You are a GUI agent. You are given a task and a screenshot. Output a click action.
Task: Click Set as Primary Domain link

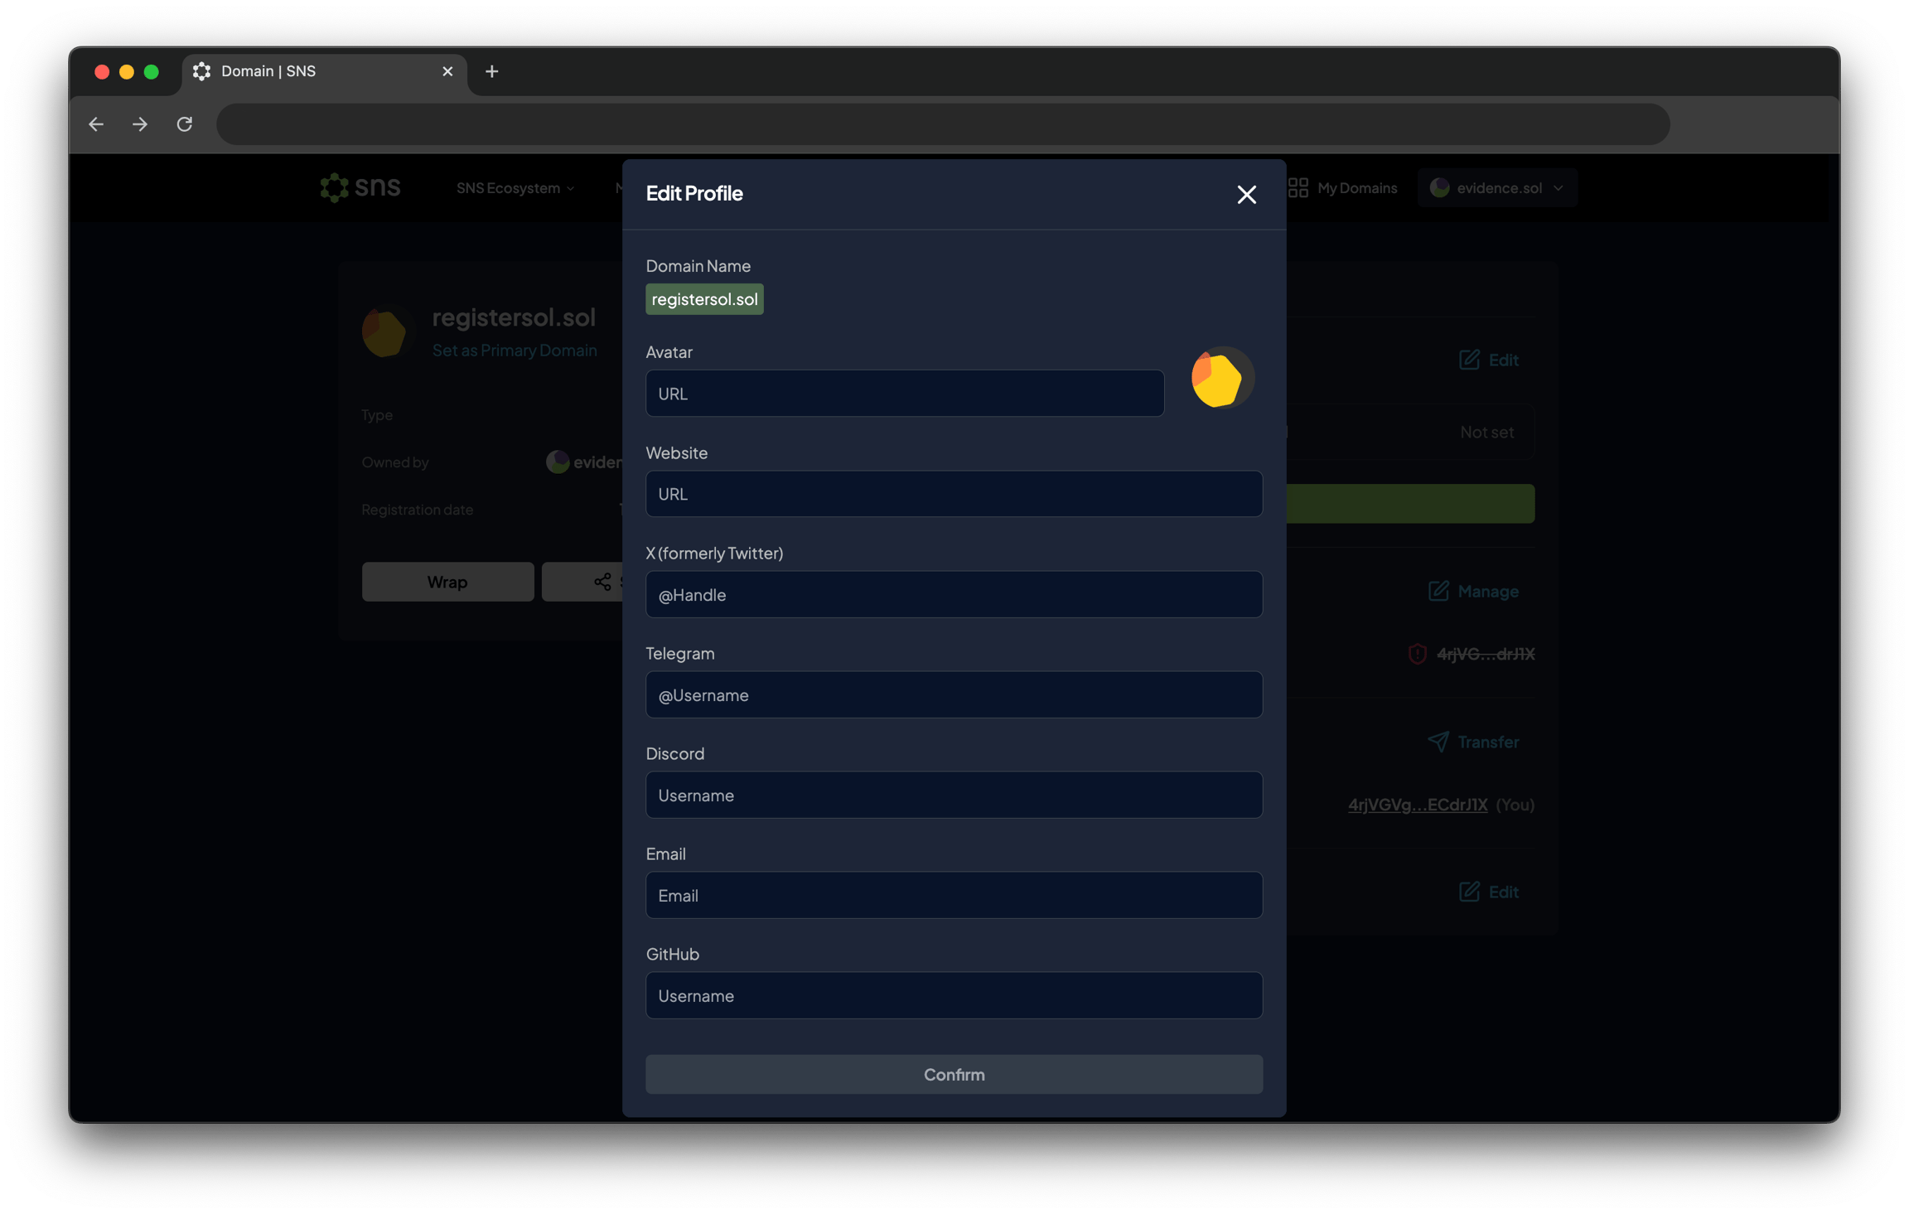(515, 351)
